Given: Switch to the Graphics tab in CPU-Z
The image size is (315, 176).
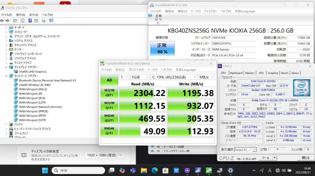Looking at the screenshot, I should [273, 73].
